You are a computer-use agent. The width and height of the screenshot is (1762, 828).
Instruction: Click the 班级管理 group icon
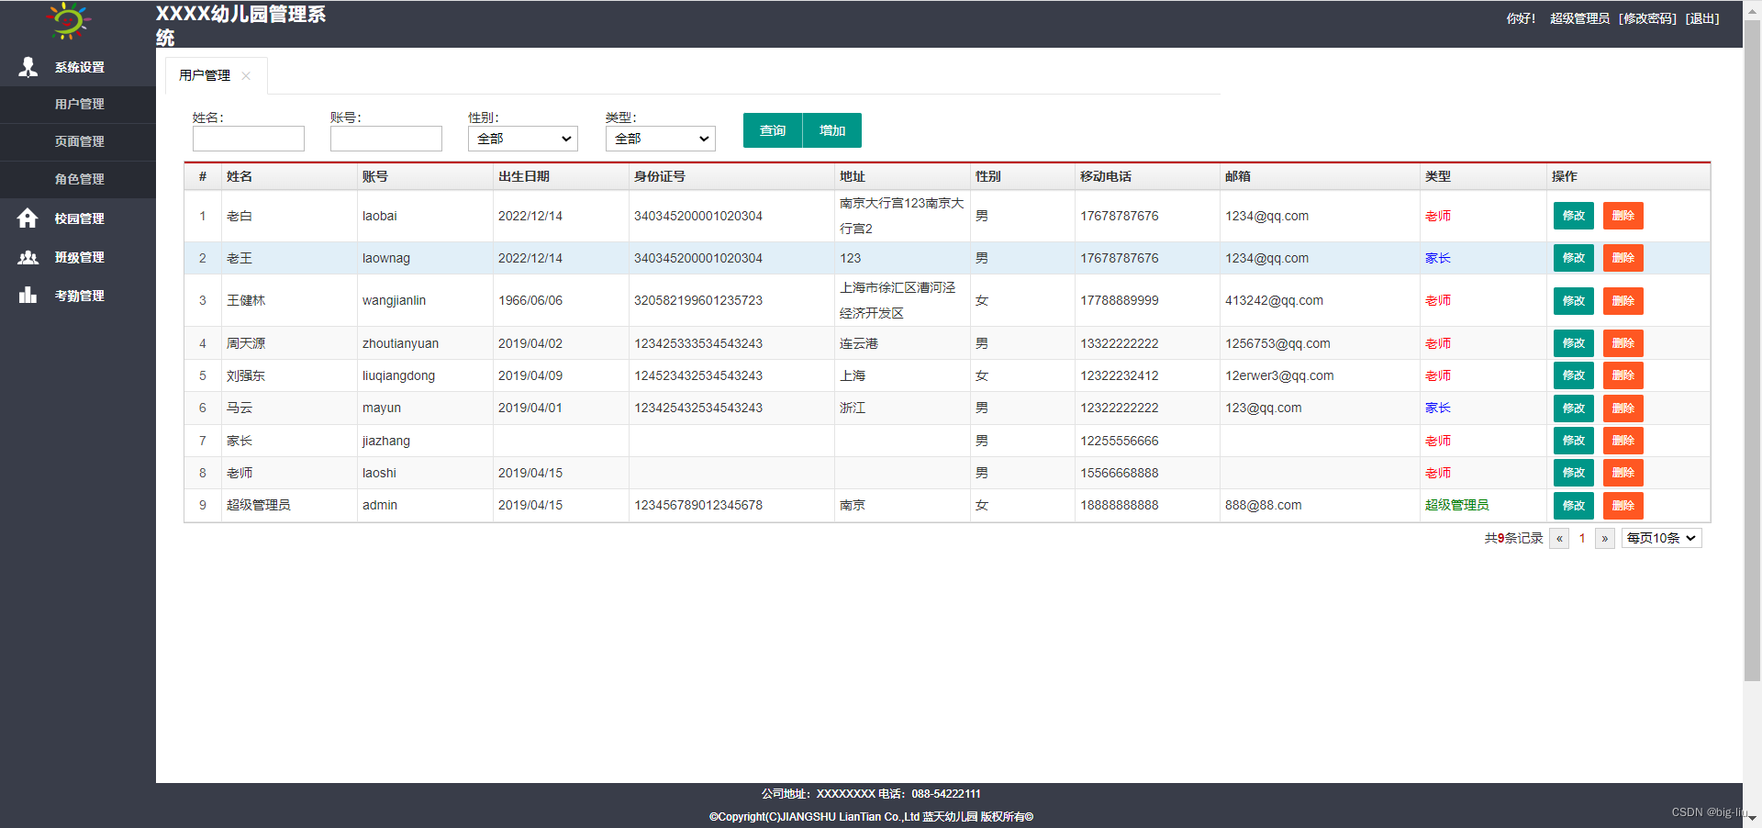pyautogui.click(x=28, y=257)
